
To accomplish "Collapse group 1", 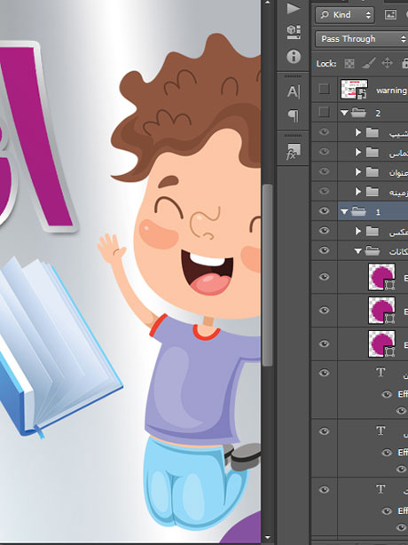I will 344,211.
